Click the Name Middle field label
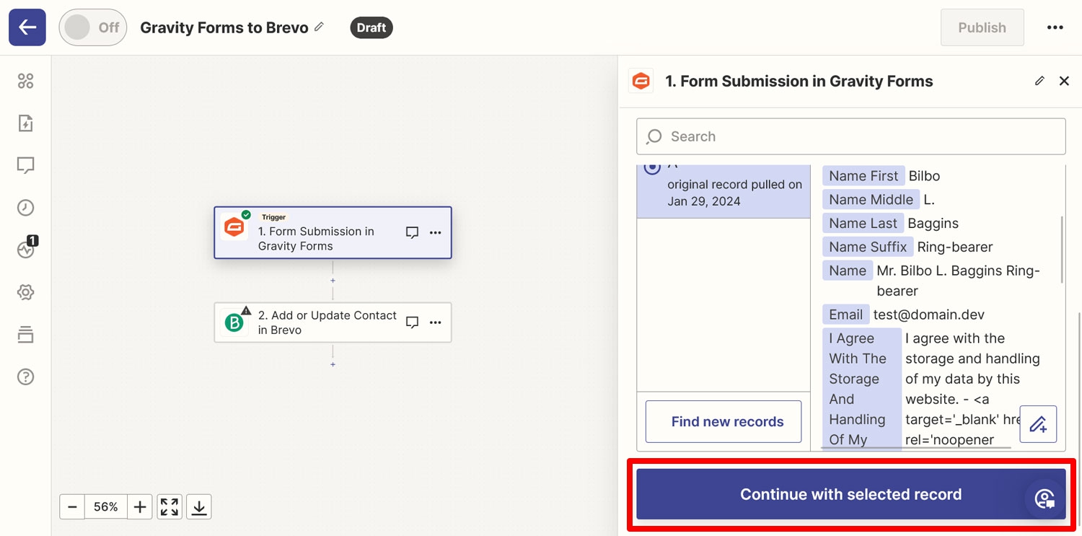 point(871,200)
